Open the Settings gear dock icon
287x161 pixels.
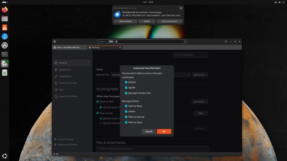click(4, 63)
